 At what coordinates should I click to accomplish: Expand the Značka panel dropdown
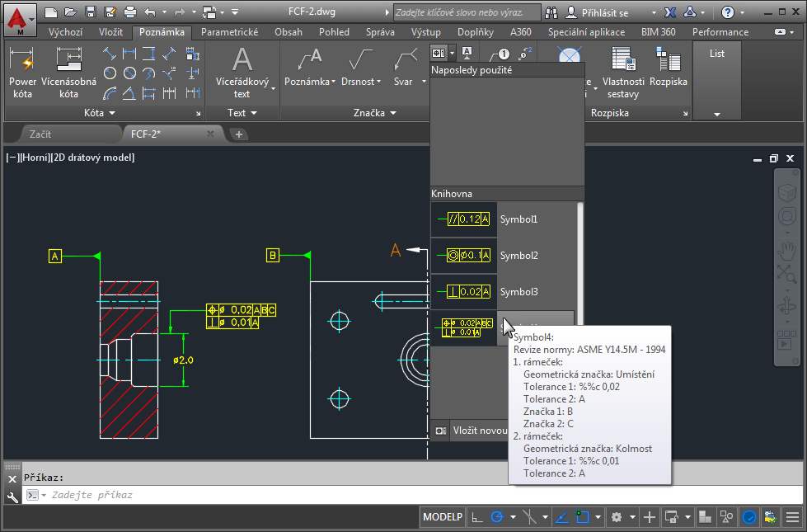click(x=393, y=113)
